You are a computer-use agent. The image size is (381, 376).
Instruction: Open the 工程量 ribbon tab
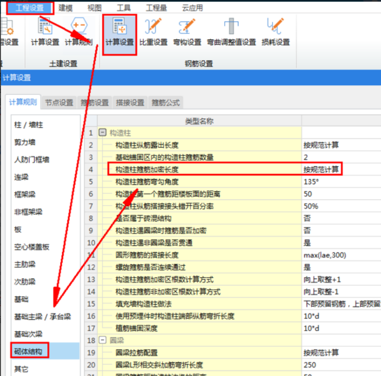tap(156, 8)
